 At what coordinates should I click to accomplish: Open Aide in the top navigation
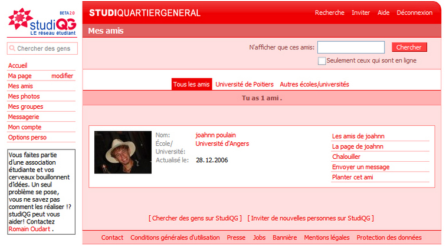383,12
